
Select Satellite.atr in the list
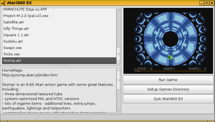(x=59, y=22)
